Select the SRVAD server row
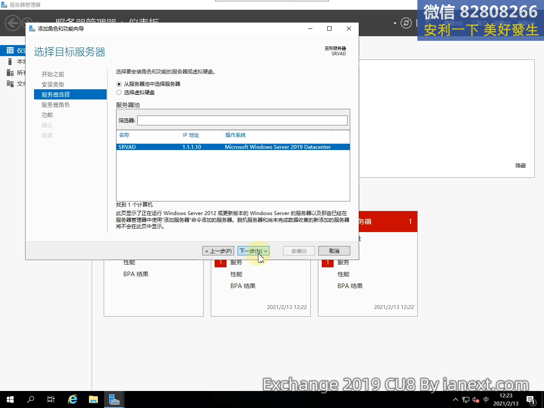The height and width of the screenshot is (408, 544). (233, 147)
